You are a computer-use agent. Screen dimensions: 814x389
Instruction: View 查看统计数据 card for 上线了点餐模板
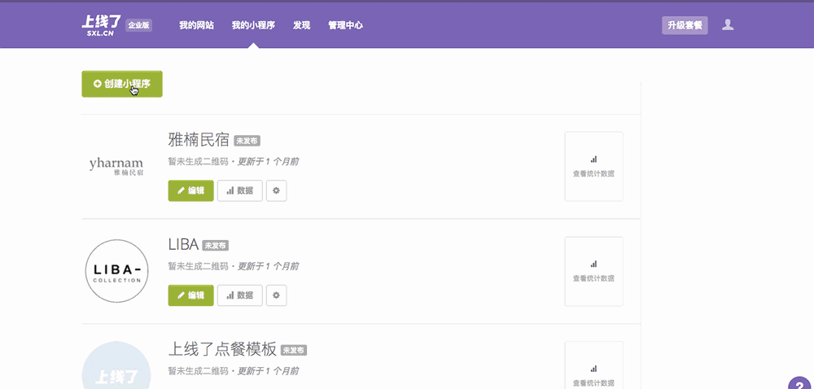coord(594,365)
